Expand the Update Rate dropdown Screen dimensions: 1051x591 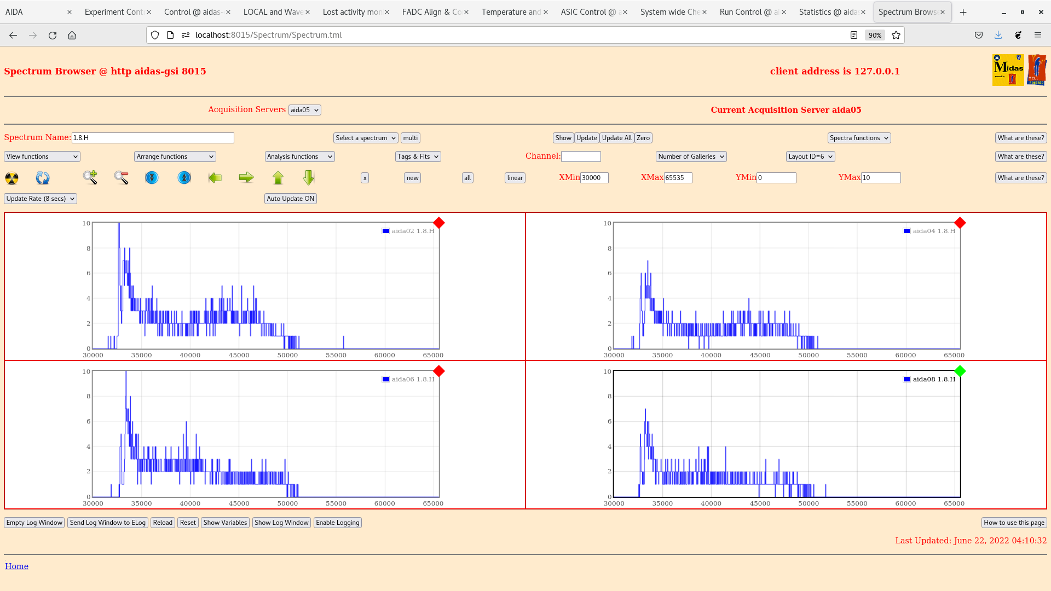click(41, 199)
